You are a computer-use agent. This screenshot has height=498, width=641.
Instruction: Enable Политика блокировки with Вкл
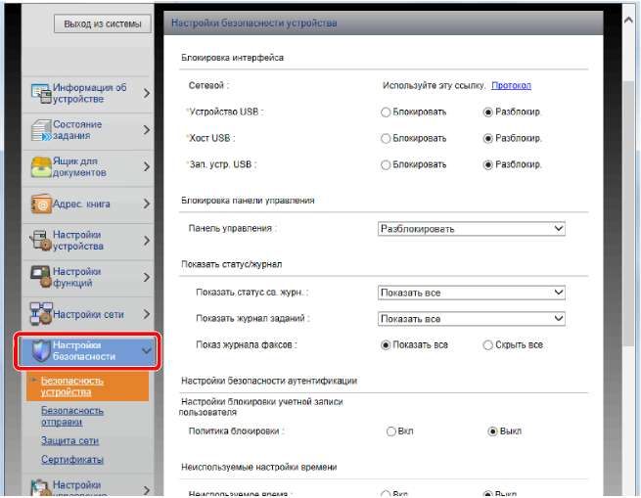(x=391, y=431)
